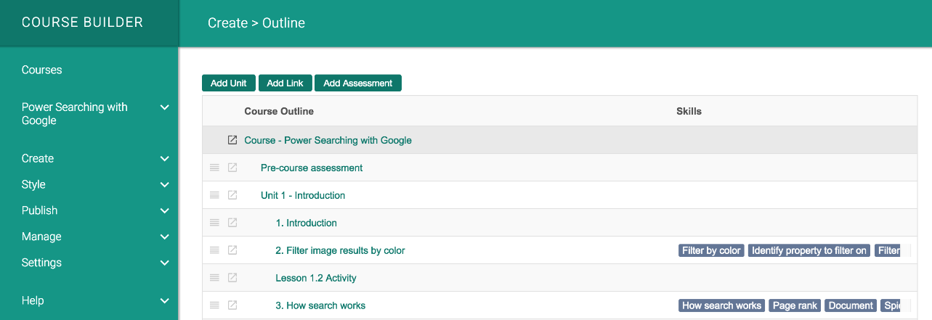The width and height of the screenshot is (932, 320).
Task: Open Unit 1 - Introduction link
Action: tap(303, 195)
